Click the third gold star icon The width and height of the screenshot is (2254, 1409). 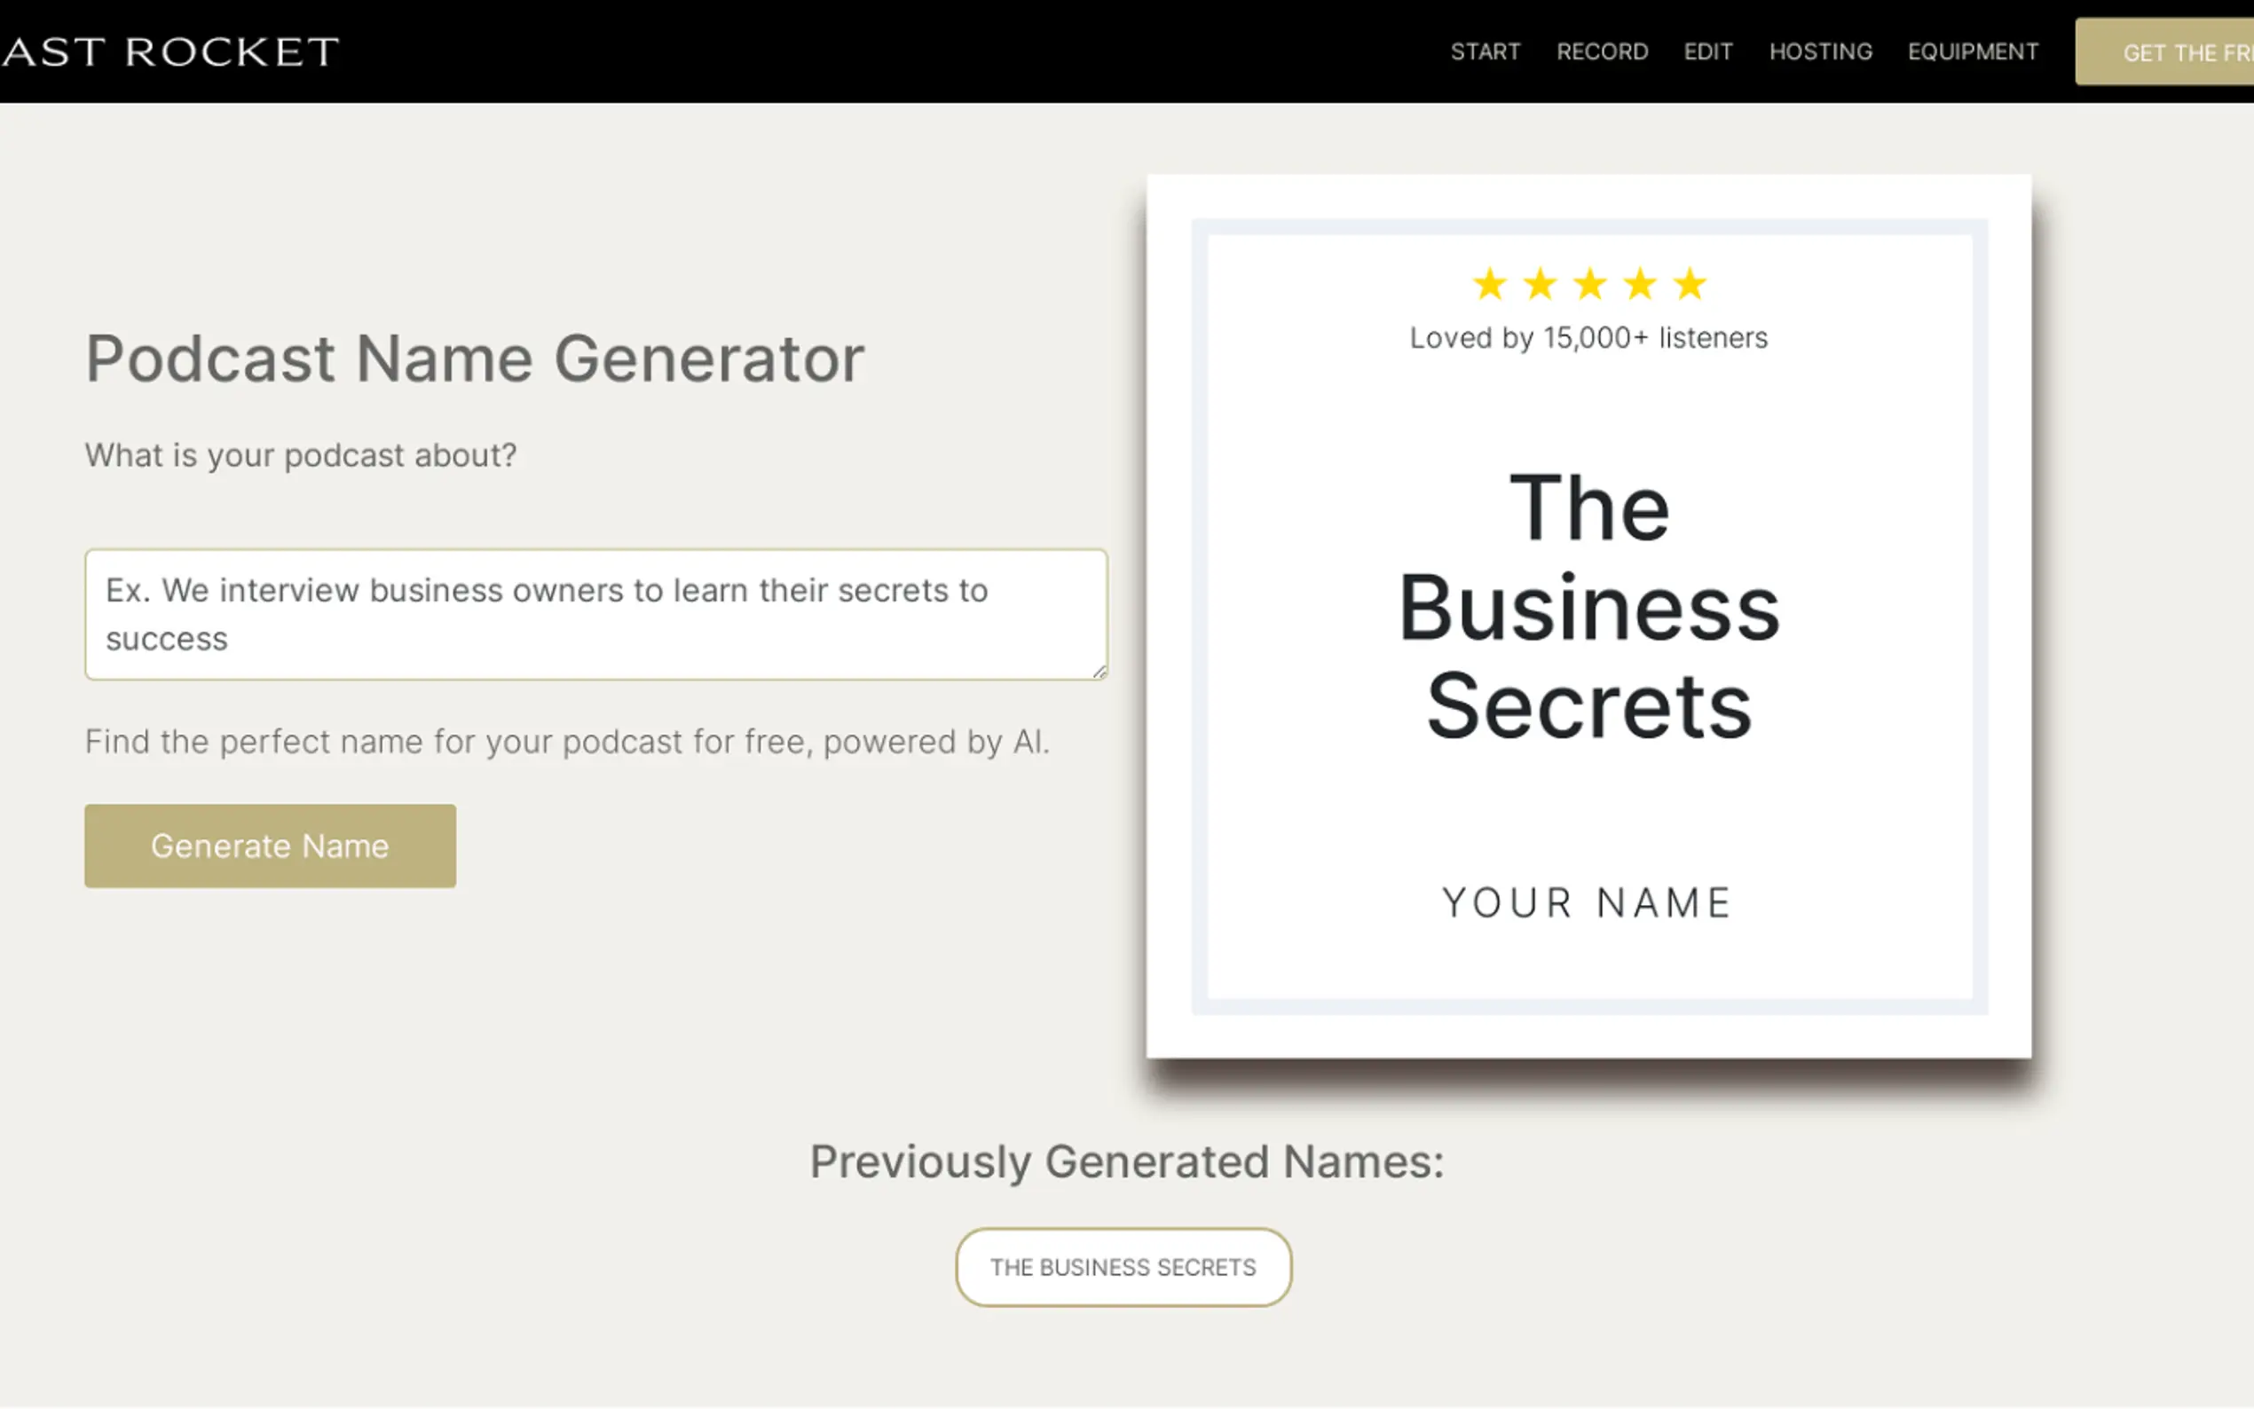1589,284
